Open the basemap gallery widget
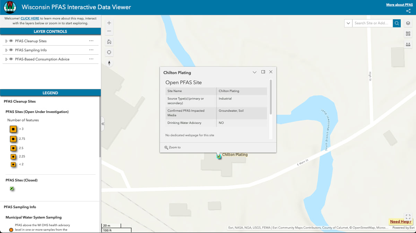The height and width of the screenshot is (233, 416). point(408,34)
